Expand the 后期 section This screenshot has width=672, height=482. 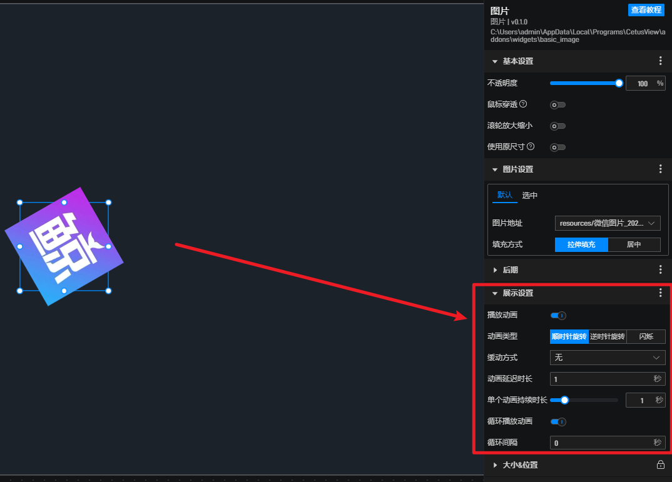point(511,270)
